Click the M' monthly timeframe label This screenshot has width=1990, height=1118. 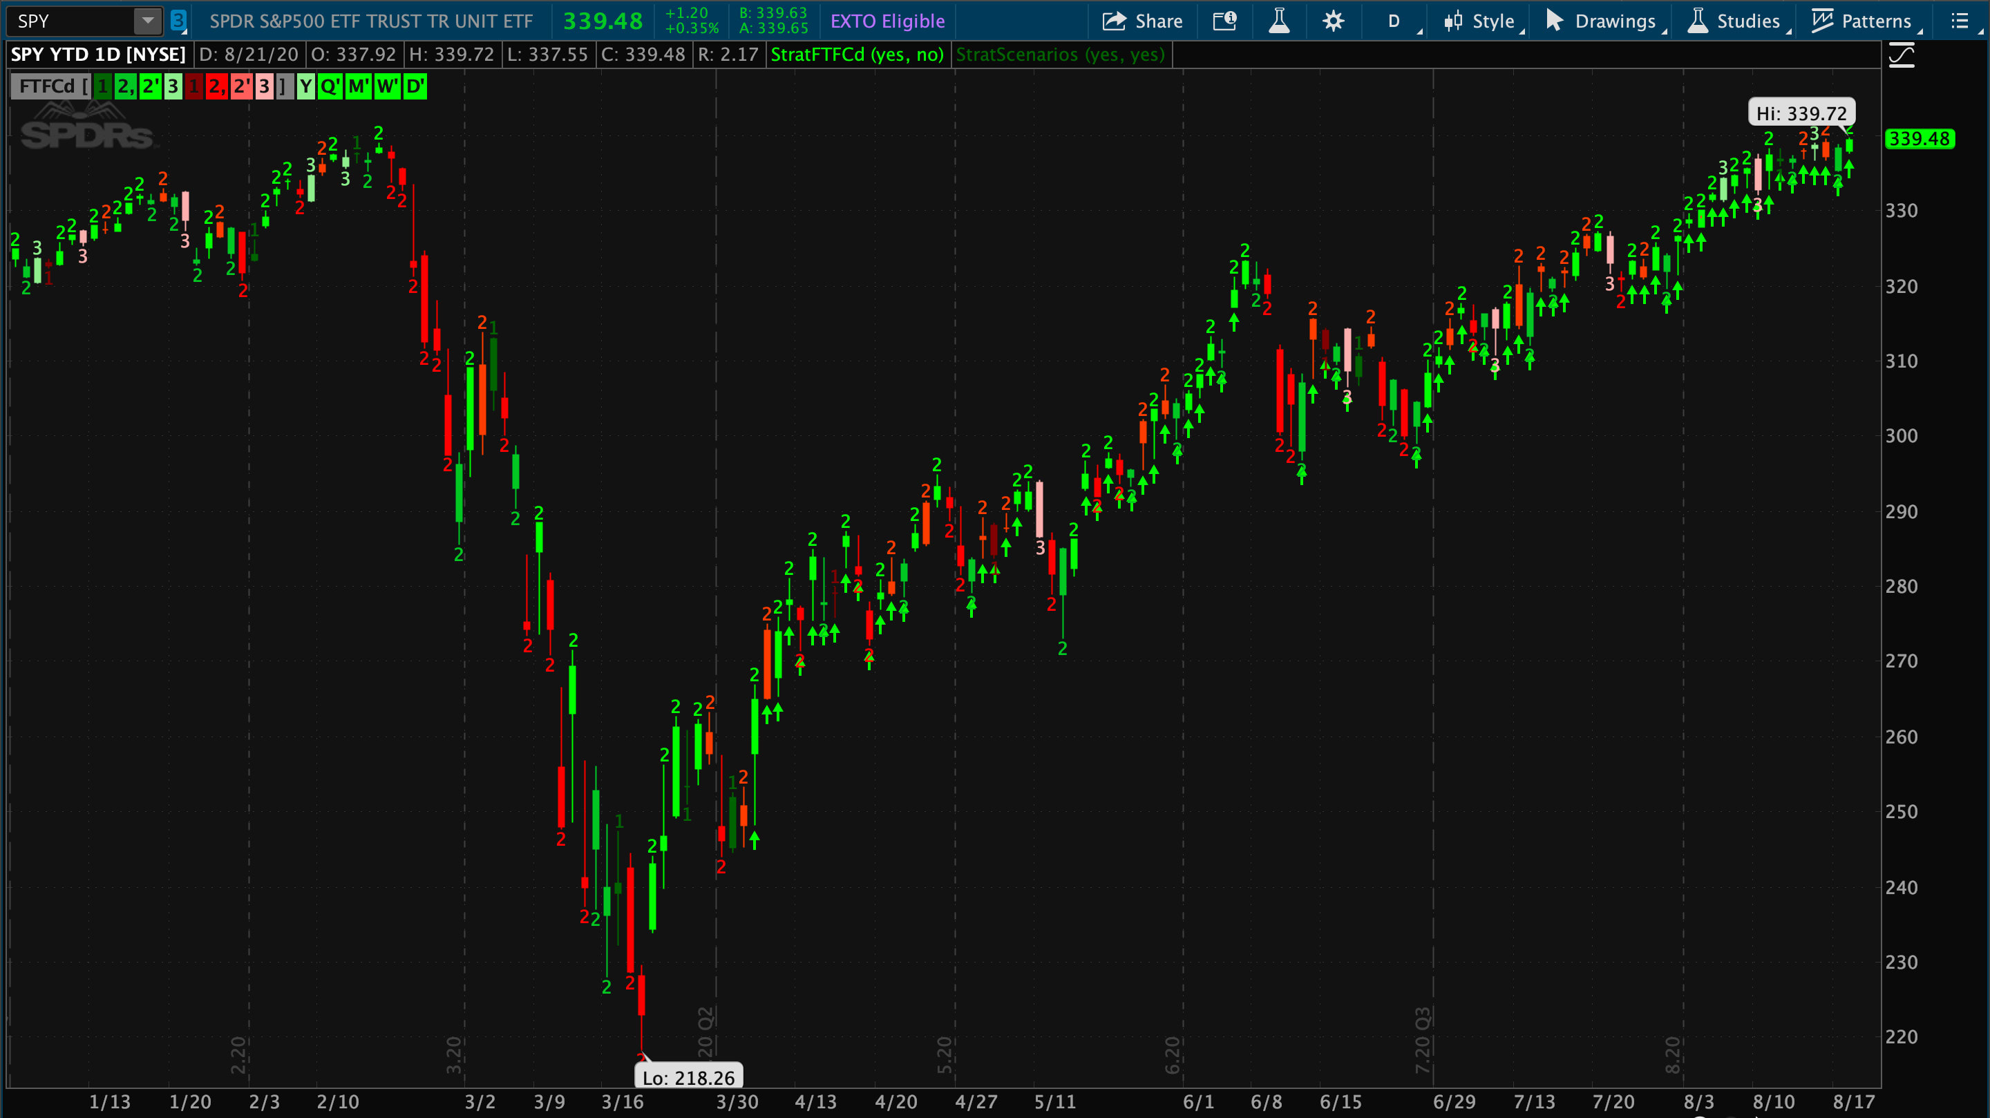359,86
